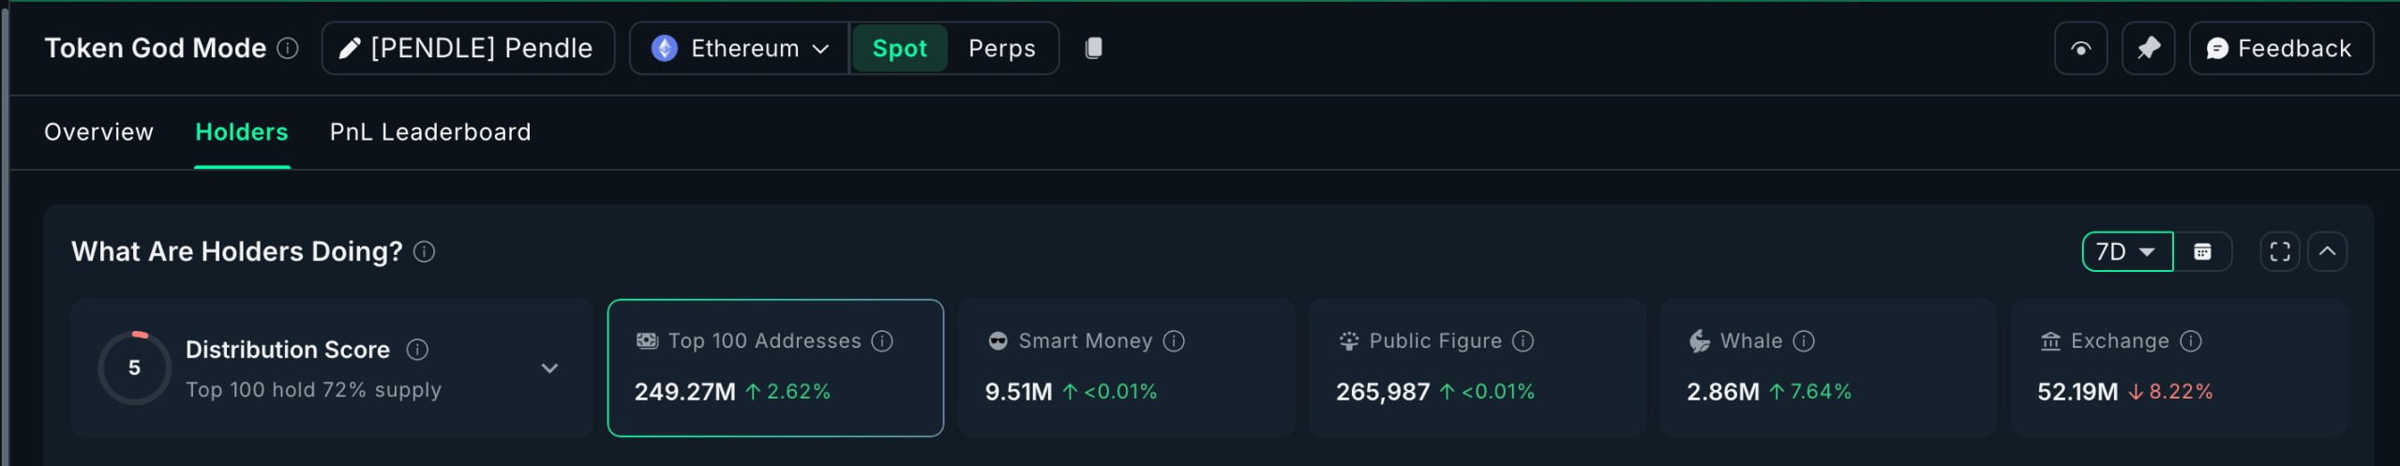Click info icon beside Token God Mode
Screen dimensions: 2400x466
tap(289, 48)
